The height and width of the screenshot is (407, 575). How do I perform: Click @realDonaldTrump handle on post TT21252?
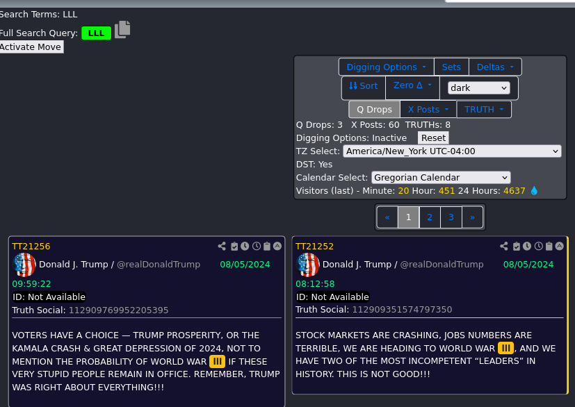442,265
